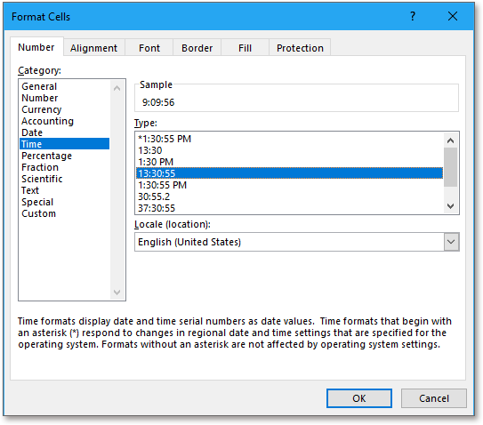Select the Time category
The width and height of the screenshot is (483, 425).
(64, 144)
